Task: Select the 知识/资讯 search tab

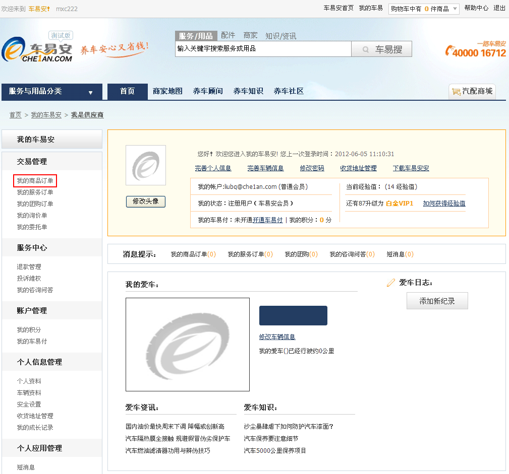Action: tap(280, 36)
